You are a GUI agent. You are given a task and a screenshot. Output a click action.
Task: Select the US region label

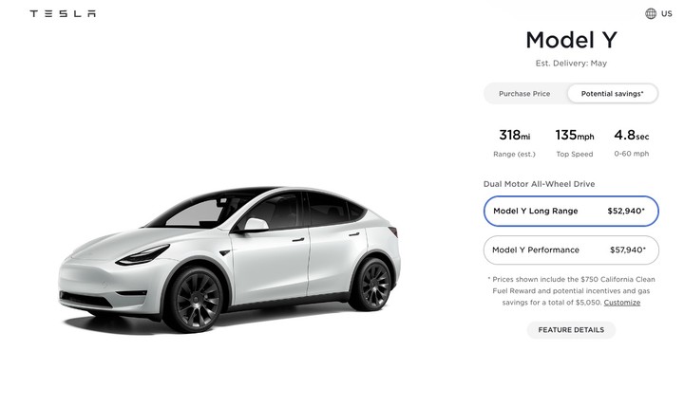pyautogui.click(x=666, y=13)
